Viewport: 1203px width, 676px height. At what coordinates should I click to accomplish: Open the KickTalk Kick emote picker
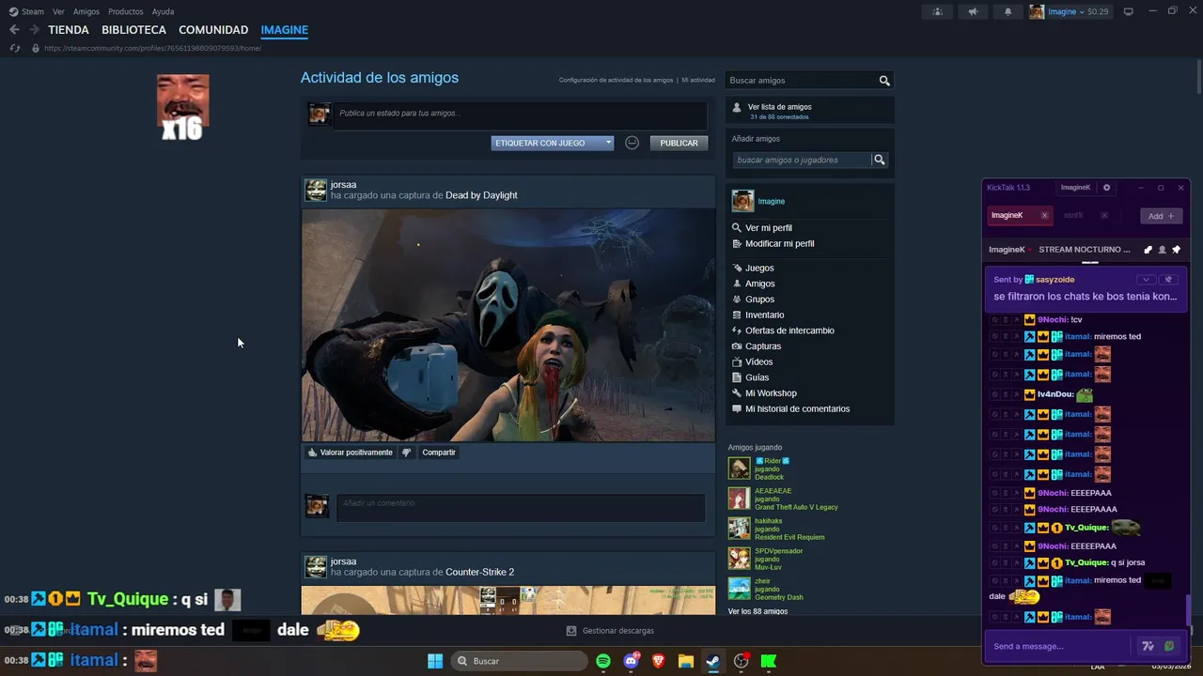pyautogui.click(x=1169, y=646)
